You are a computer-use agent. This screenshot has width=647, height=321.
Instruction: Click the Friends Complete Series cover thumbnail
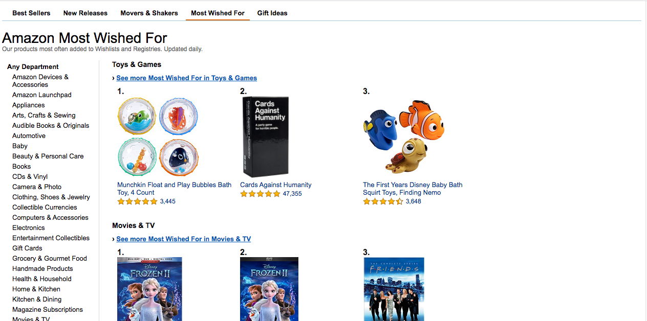point(394,289)
